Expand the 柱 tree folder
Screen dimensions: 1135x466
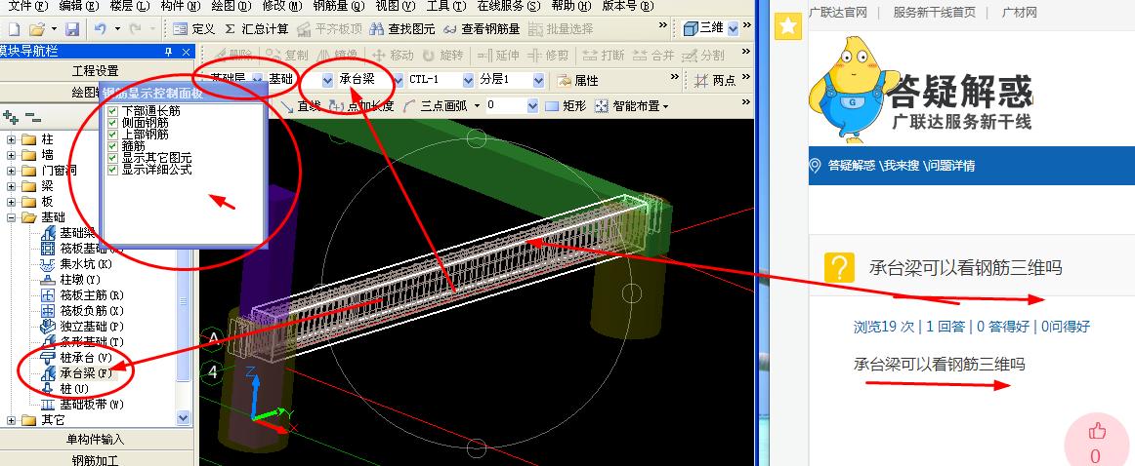point(11,138)
